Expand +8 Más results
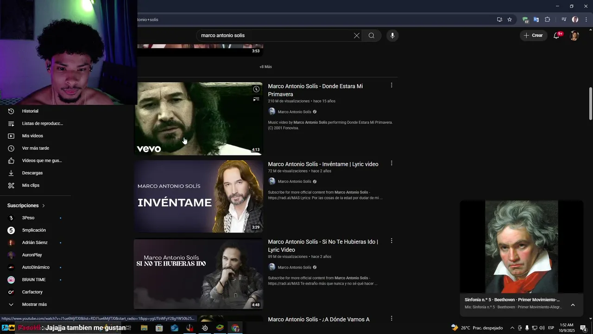The height and width of the screenshot is (334, 593). pyautogui.click(x=265, y=67)
